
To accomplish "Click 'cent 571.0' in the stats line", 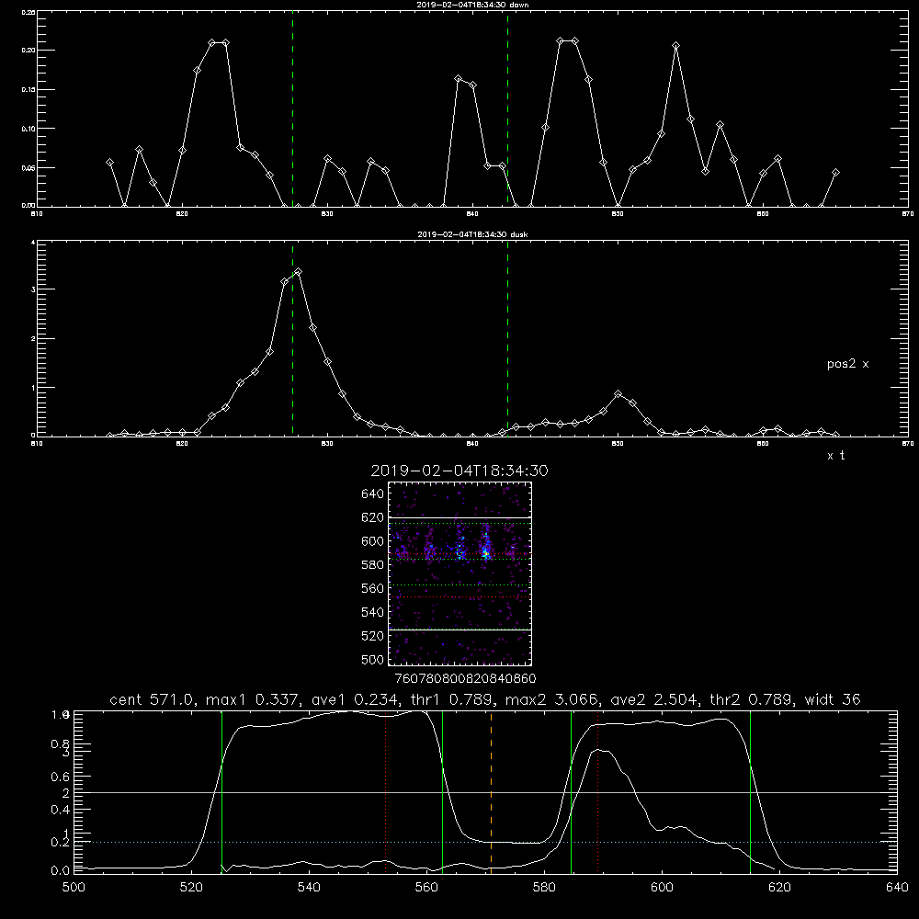I will [x=150, y=699].
